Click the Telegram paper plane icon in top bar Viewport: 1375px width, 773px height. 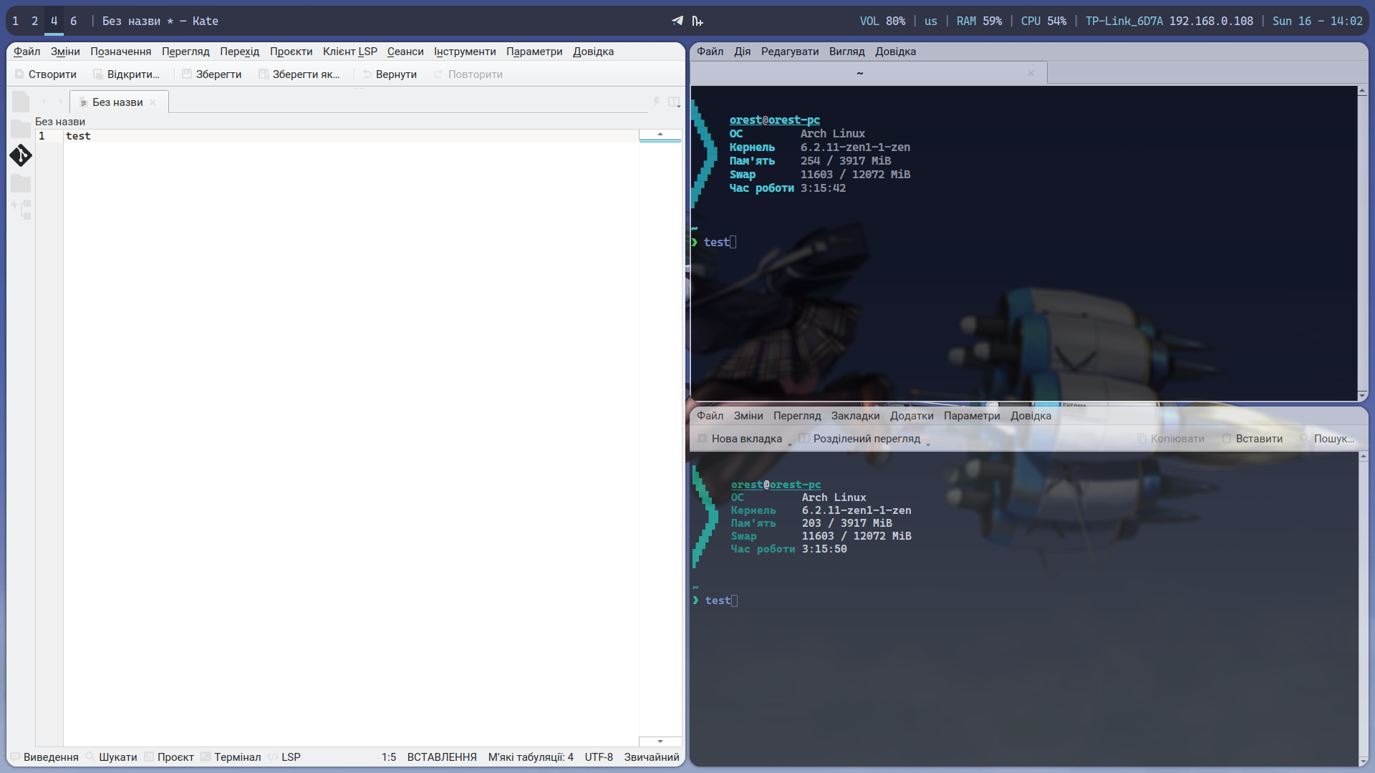pos(677,21)
